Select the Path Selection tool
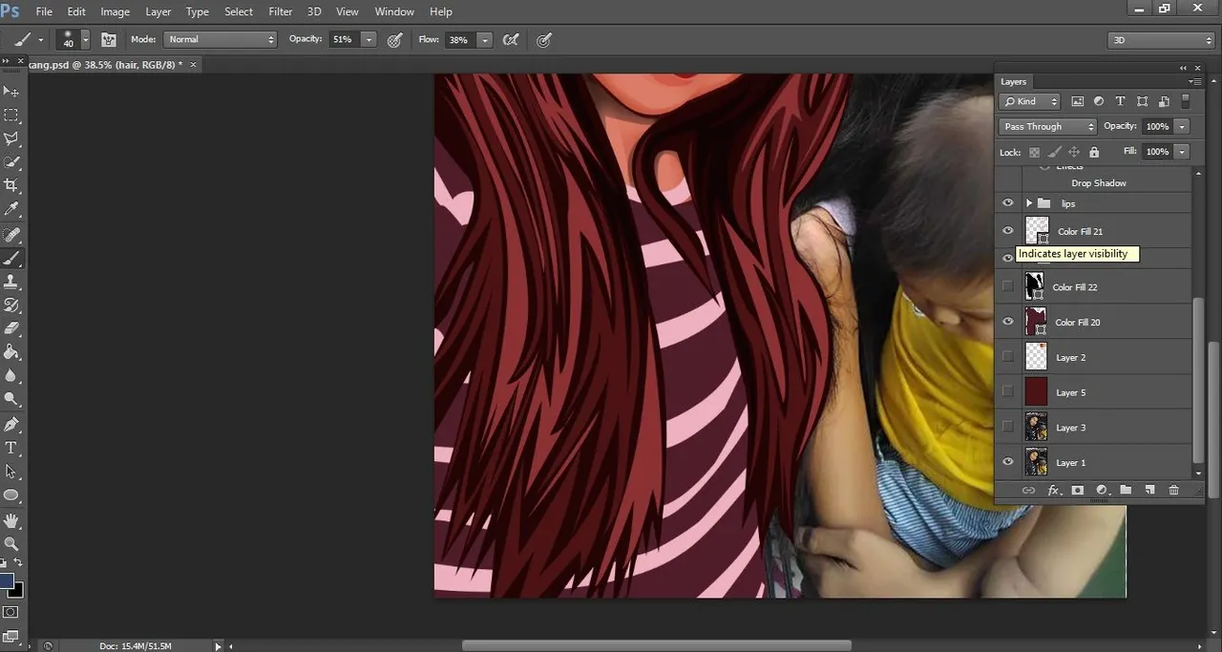1222x652 pixels. (11, 472)
